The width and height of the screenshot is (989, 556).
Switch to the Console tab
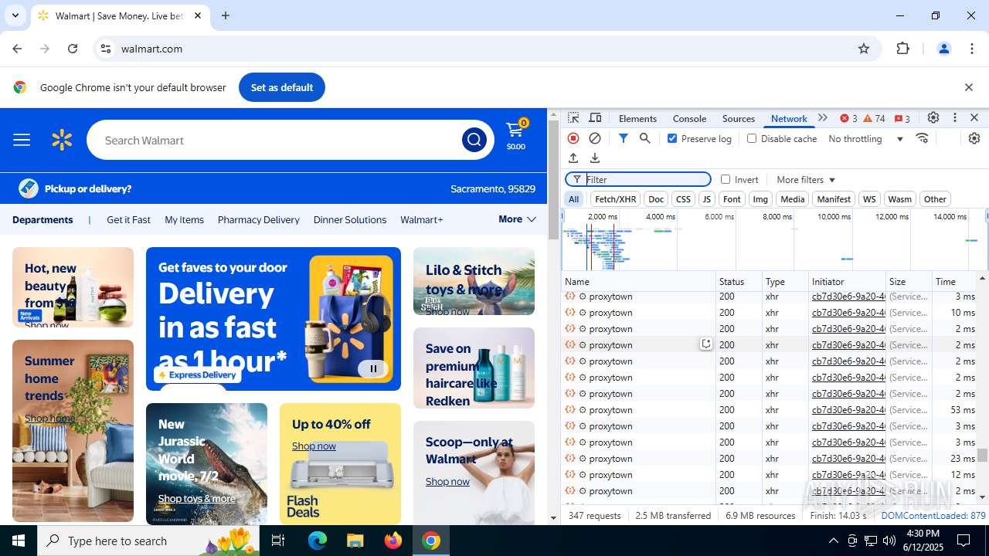pyautogui.click(x=689, y=118)
